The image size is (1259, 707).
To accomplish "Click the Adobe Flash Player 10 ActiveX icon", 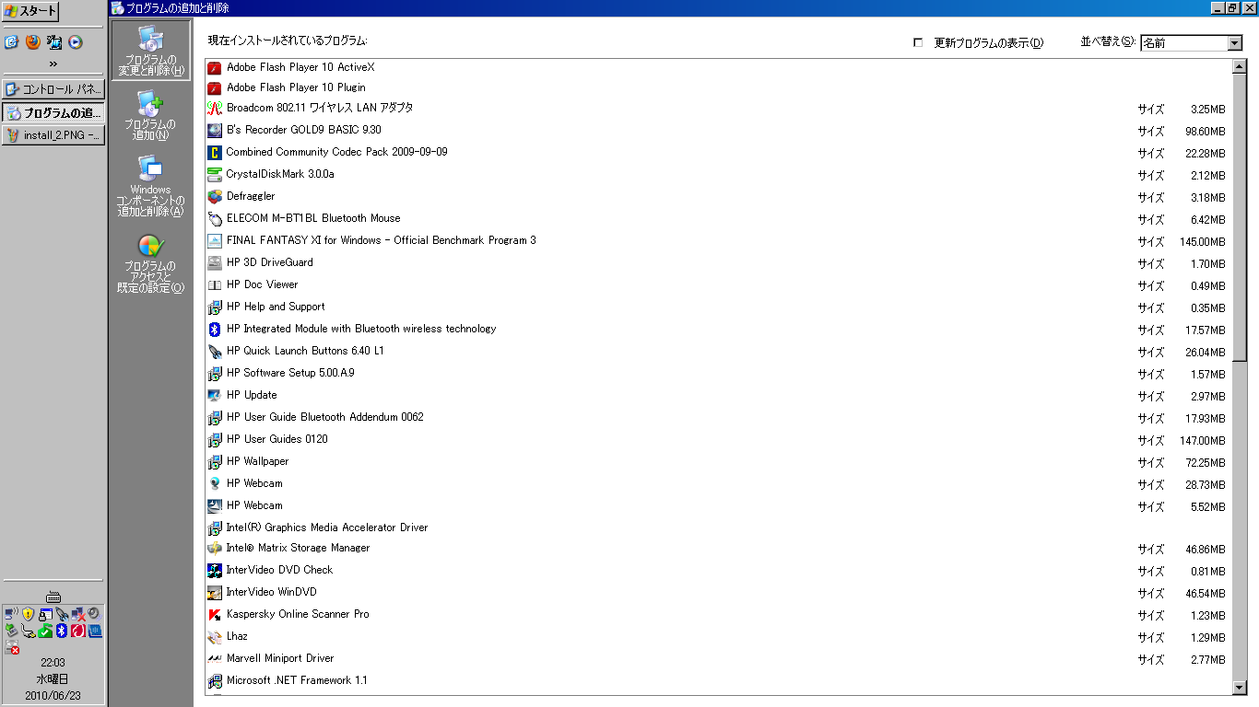I will pyautogui.click(x=215, y=67).
